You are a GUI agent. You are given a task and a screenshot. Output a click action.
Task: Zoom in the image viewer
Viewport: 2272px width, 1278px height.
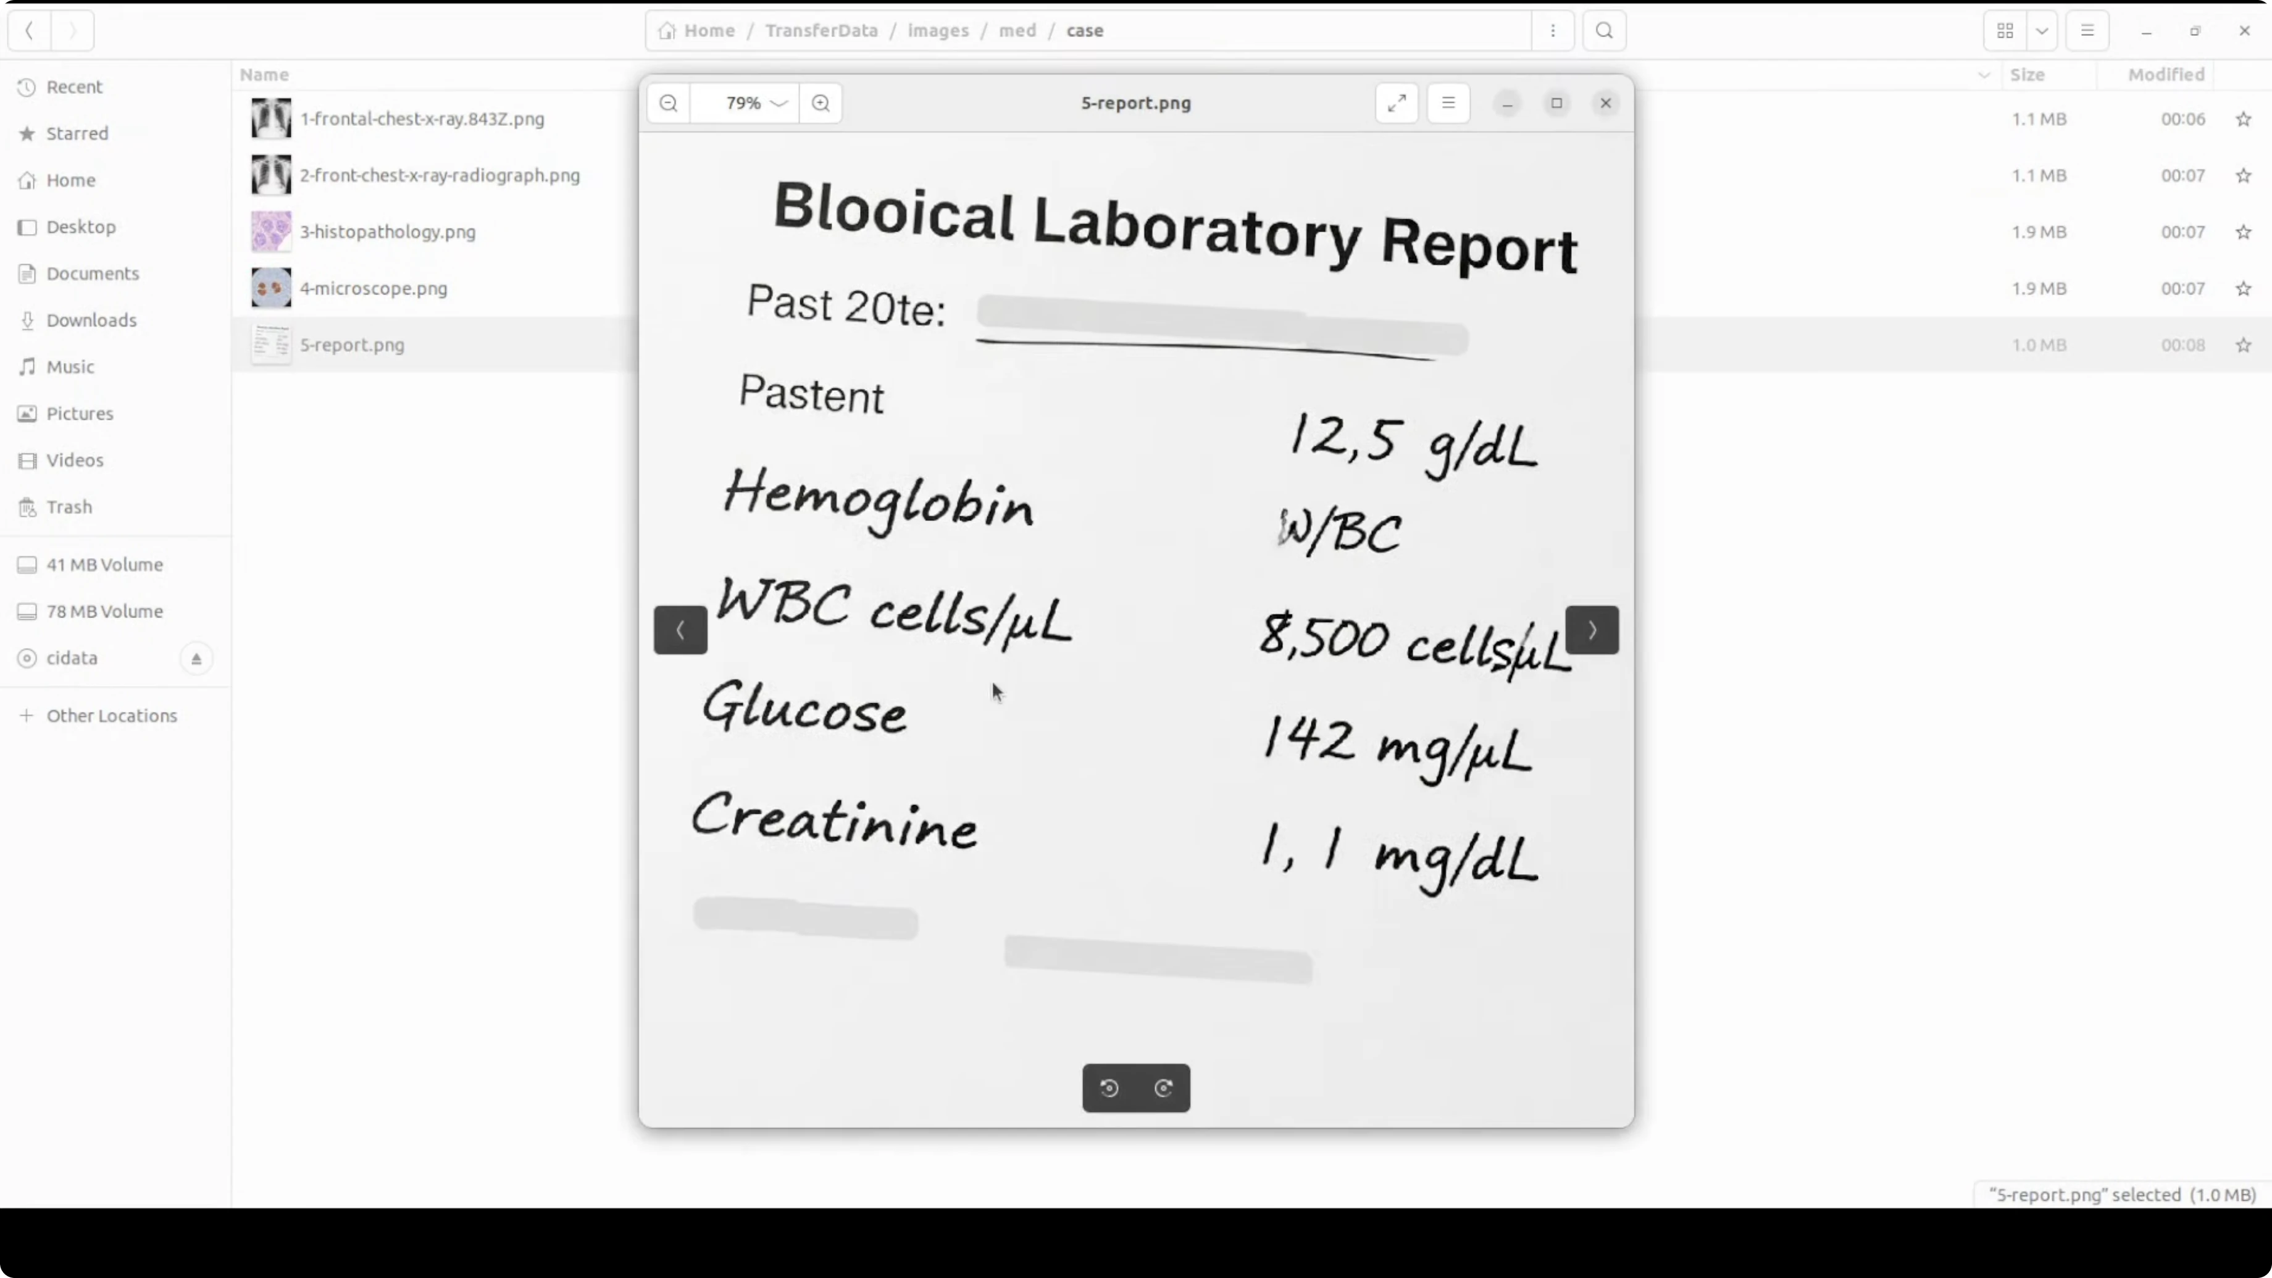821,103
